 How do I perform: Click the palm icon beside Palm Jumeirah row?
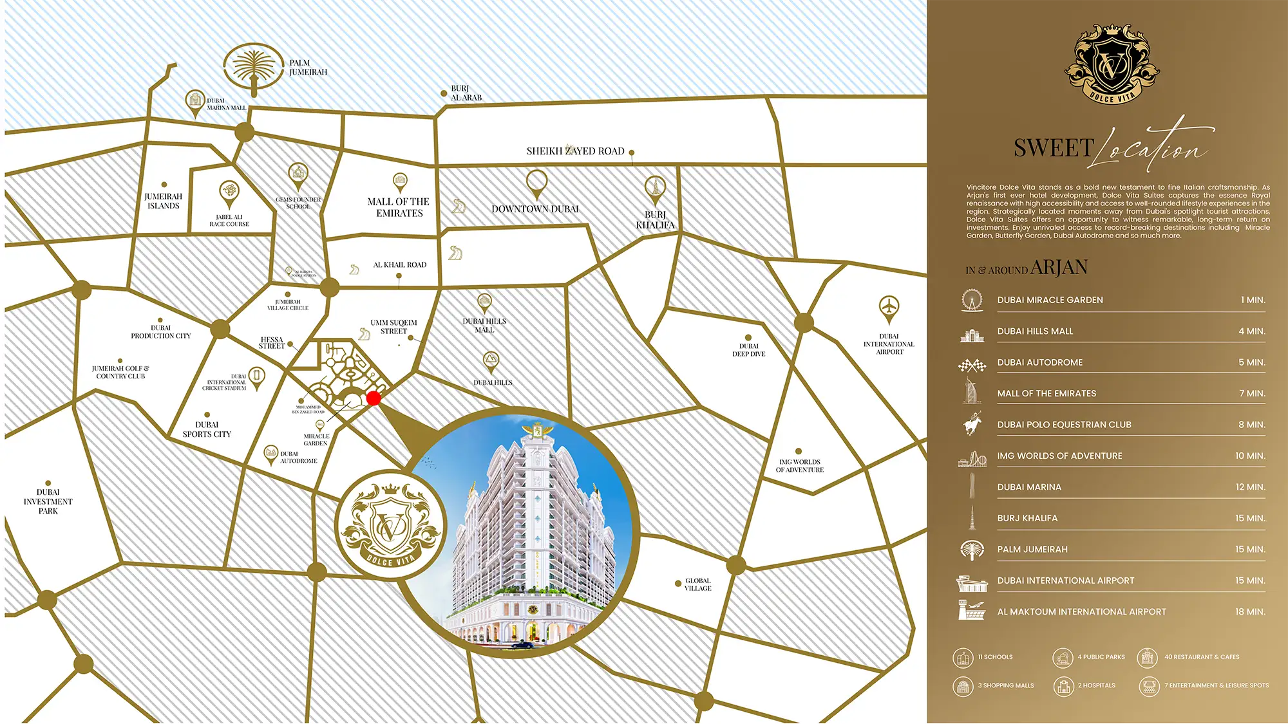pyautogui.click(x=972, y=550)
